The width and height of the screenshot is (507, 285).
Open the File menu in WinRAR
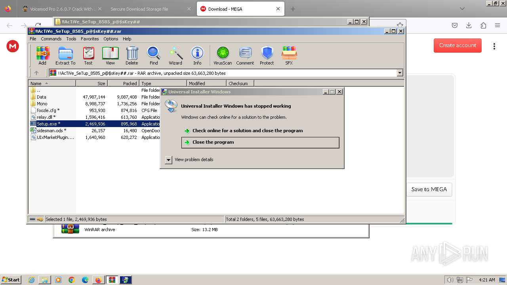coord(33,39)
